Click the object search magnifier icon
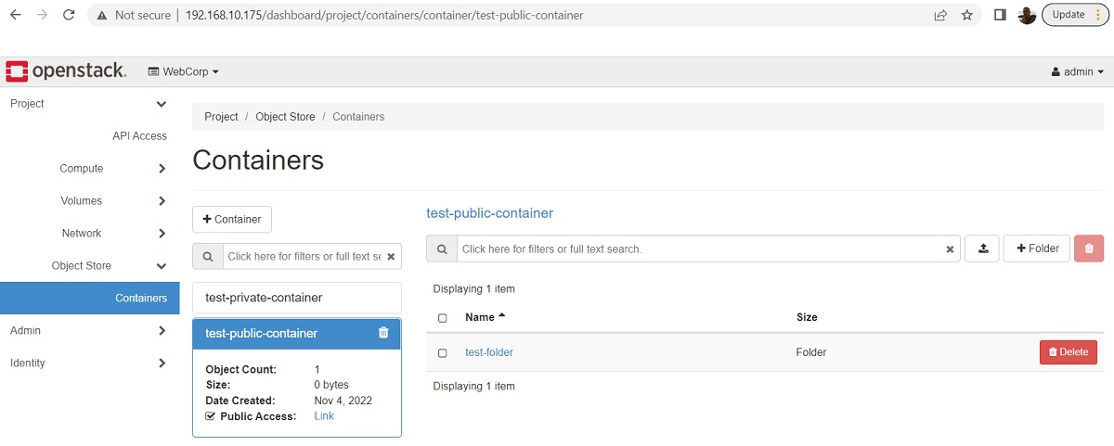This screenshot has width=1114, height=446. tap(442, 248)
